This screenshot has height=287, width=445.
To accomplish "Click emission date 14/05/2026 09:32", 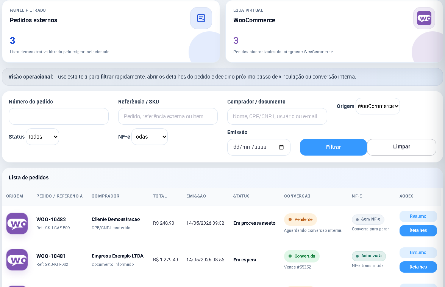I will (205, 223).
